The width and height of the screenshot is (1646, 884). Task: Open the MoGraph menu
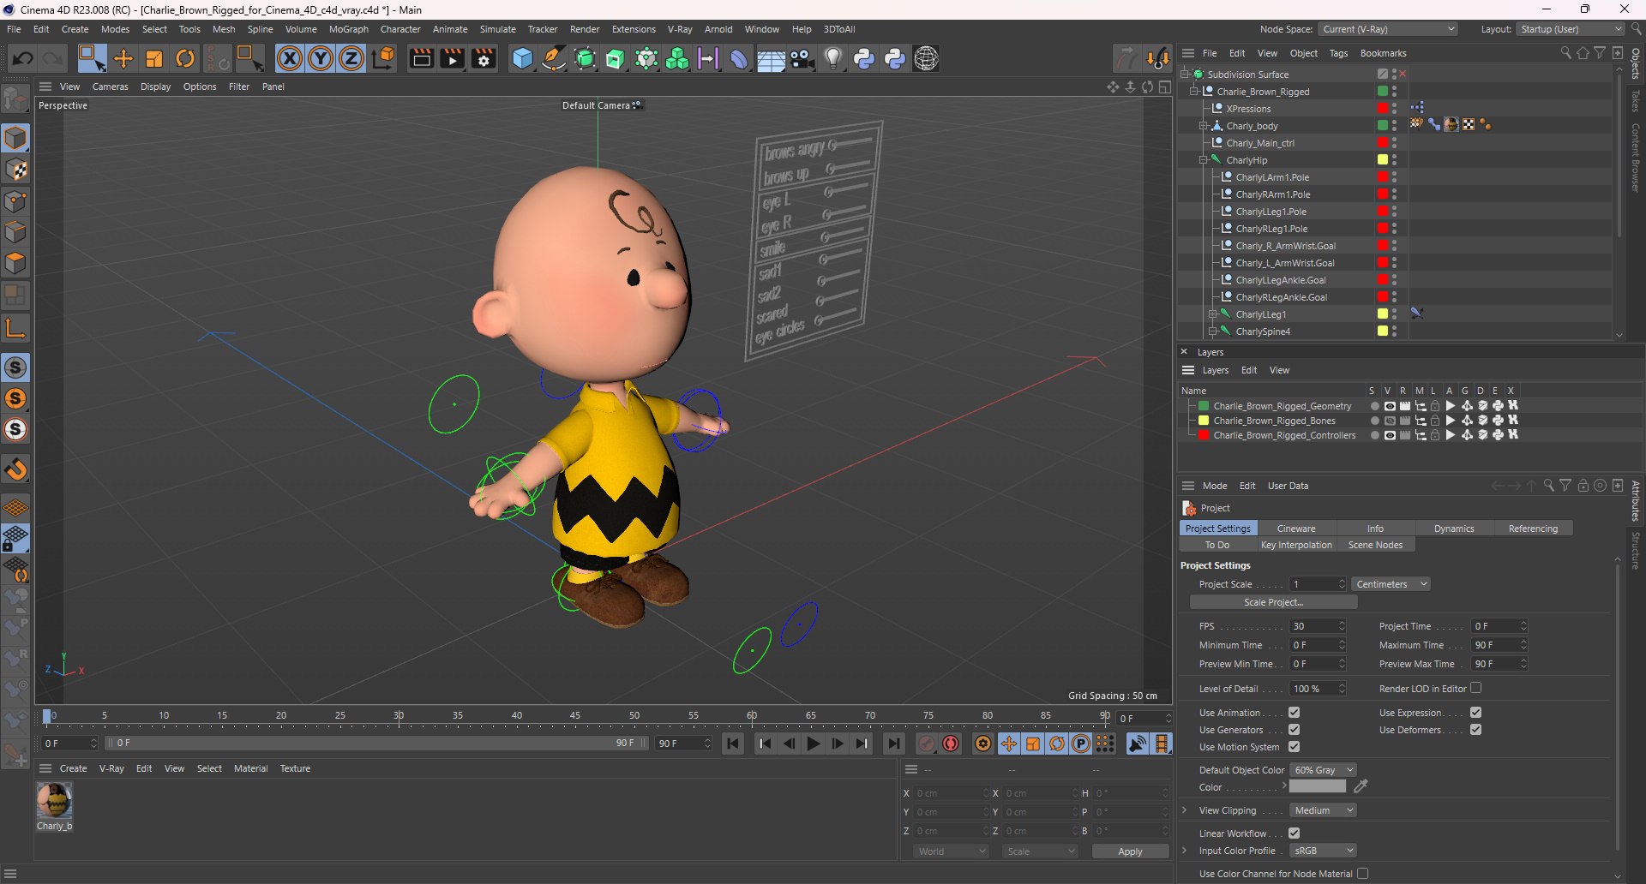point(349,29)
